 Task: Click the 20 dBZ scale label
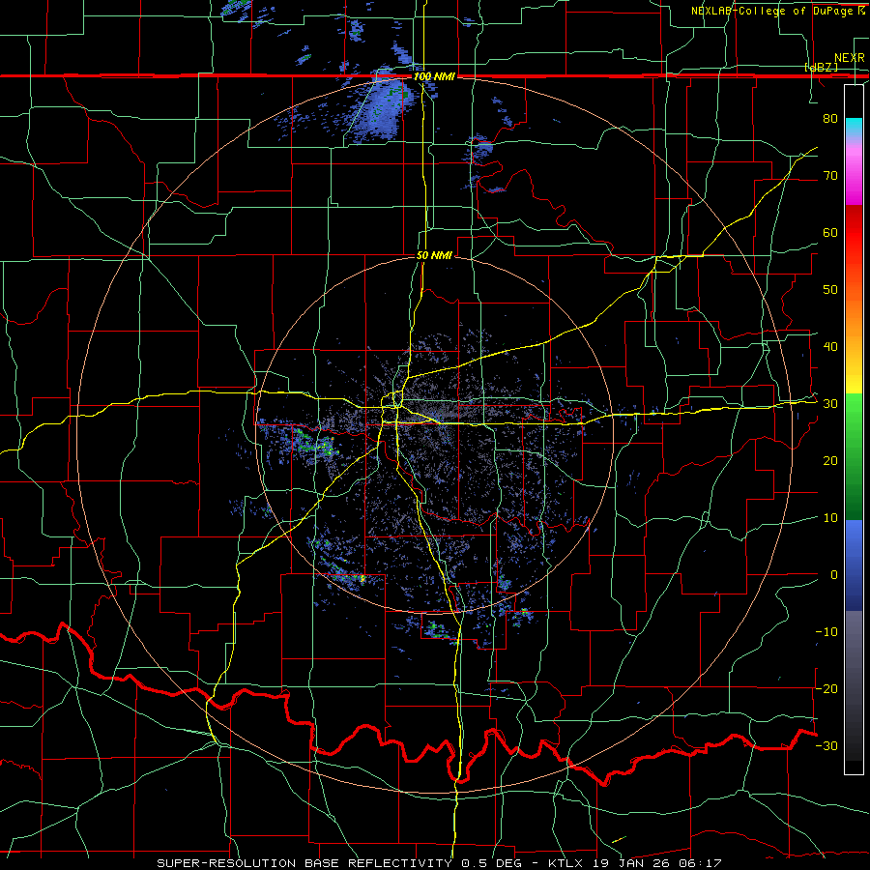[x=830, y=461]
